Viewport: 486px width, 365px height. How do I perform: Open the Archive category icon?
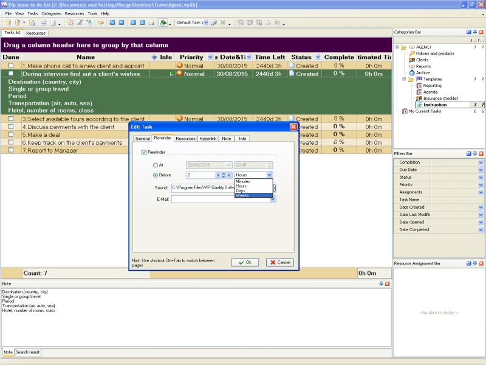412,73
